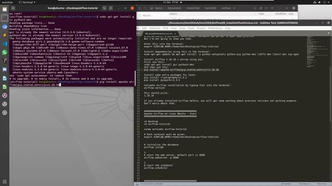The height and width of the screenshot is (186, 332).
Task: Launch Files from the Ubuntu dock
Action: (x=5, y=9)
